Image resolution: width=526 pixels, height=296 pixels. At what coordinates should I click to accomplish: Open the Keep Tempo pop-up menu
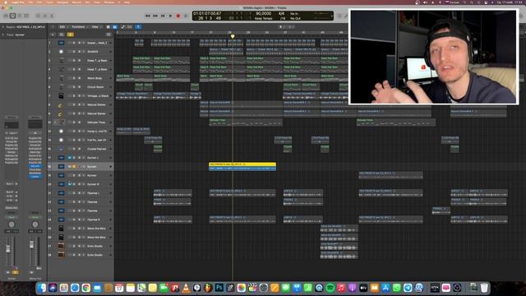tap(263, 18)
